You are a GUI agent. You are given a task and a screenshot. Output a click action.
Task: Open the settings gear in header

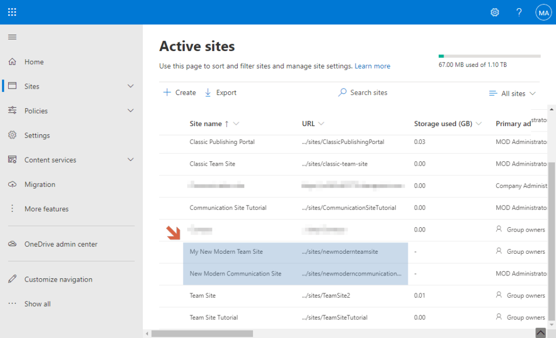coord(495,12)
